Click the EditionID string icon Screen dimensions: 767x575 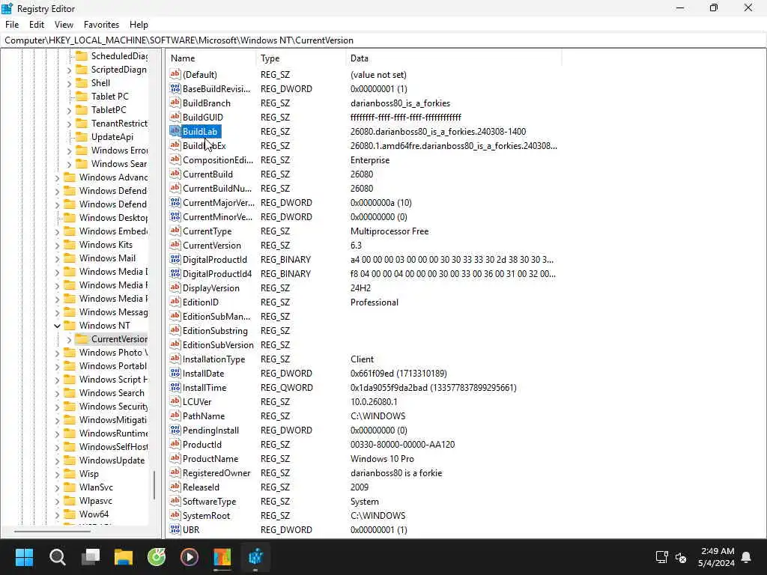point(175,302)
